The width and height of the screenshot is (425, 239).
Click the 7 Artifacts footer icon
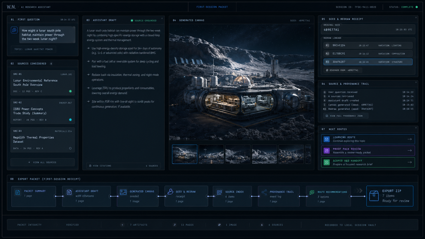123,225
